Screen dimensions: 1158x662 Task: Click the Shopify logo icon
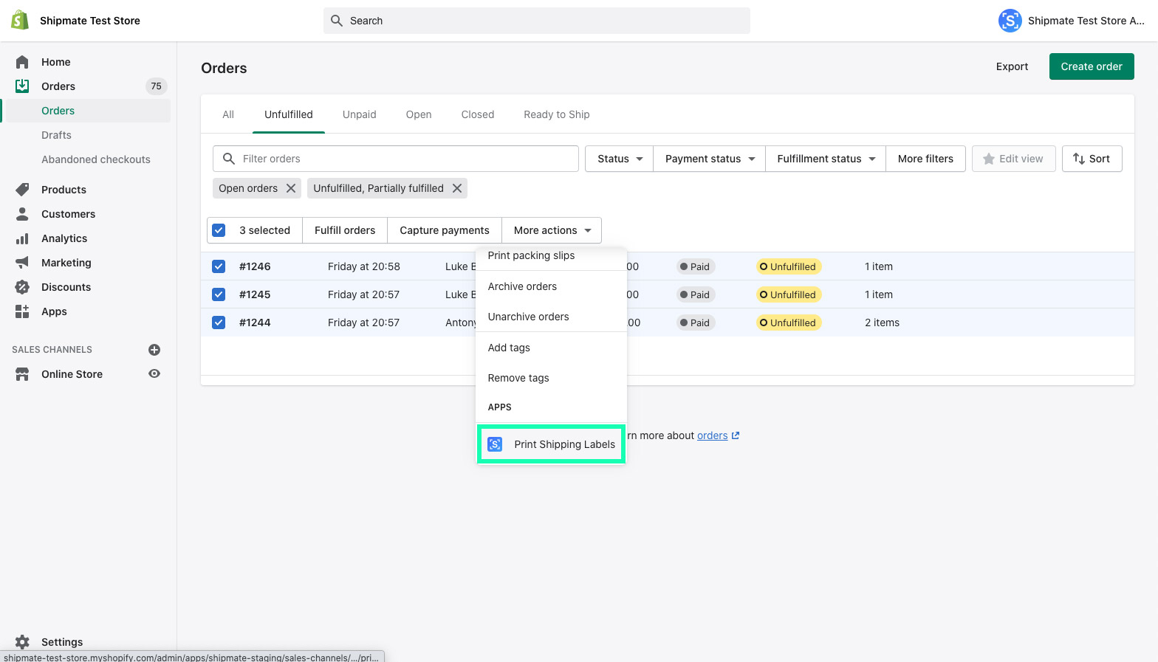(20, 20)
